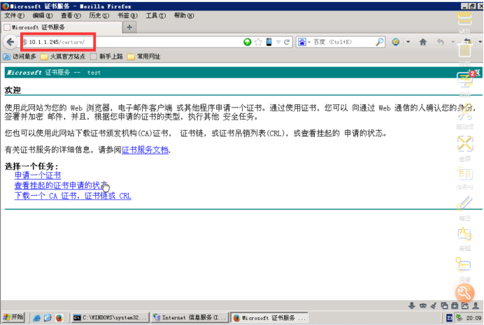Click the person icon in the status bar
Image resolution: width=484 pixels, height=325 pixels.
(476, 305)
